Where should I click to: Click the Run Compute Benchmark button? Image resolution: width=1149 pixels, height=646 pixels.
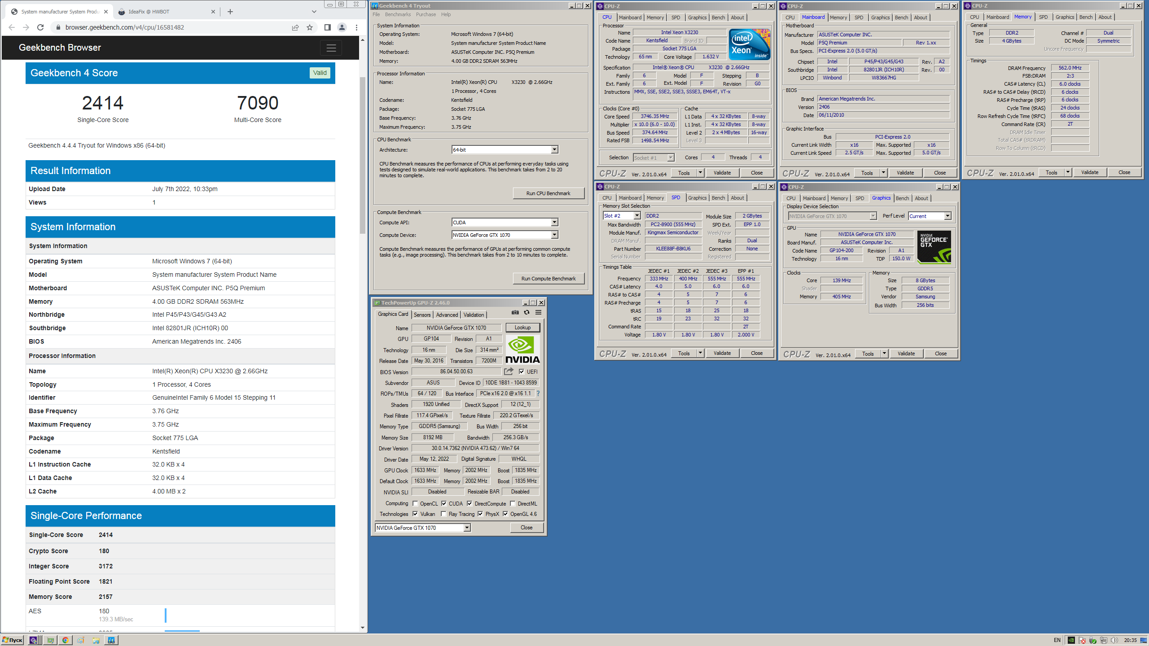point(548,279)
